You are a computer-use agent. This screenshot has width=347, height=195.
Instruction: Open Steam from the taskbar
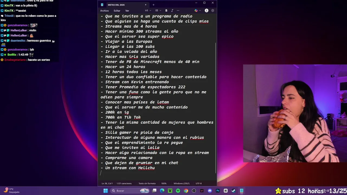pyautogui.click(x=233, y=191)
